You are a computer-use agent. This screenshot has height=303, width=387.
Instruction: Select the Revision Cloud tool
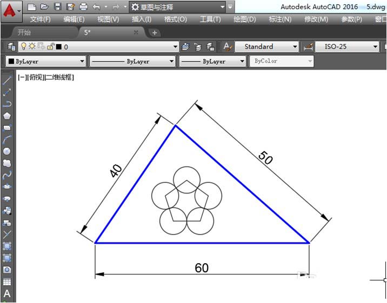pyautogui.click(x=7, y=163)
